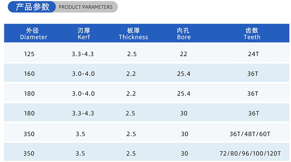The height and width of the screenshot is (162, 291).
Task: Select the 齿数 Teeth column header
Action: 252,34
